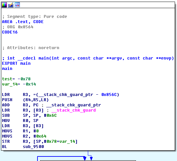177x161 pixels.
Task: Click the __stack_chk_guard reference
Action: (x=74, y=110)
